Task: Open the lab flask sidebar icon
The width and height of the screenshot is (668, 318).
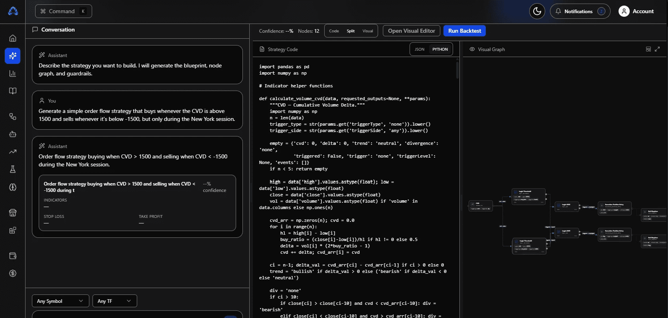Action: (x=13, y=169)
